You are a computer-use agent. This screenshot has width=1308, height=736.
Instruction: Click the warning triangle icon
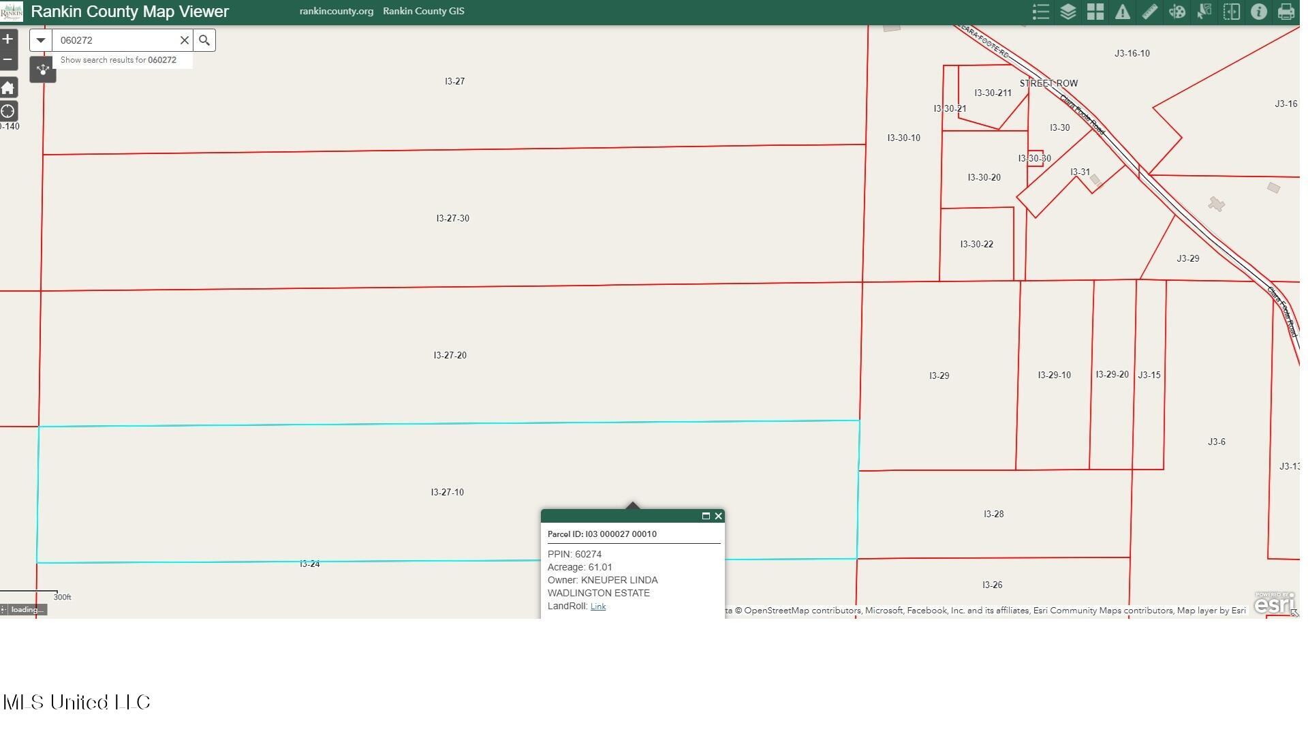pos(1122,12)
